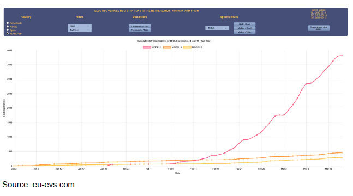Click the Filters section heading
Viewport: 353px width, 196px height.
click(80, 17)
